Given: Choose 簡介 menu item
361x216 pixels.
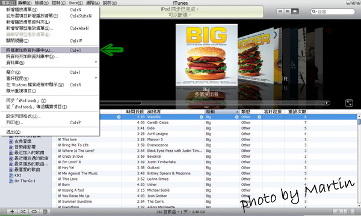Looking at the screenshot, I should coord(49,73).
